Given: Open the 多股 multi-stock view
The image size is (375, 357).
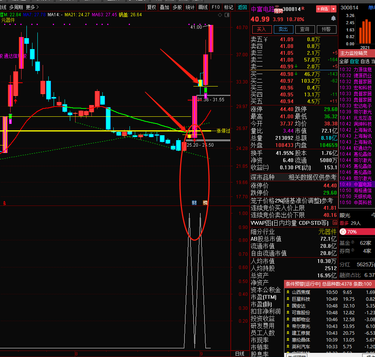Looking at the screenshot, I should [177, 8].
